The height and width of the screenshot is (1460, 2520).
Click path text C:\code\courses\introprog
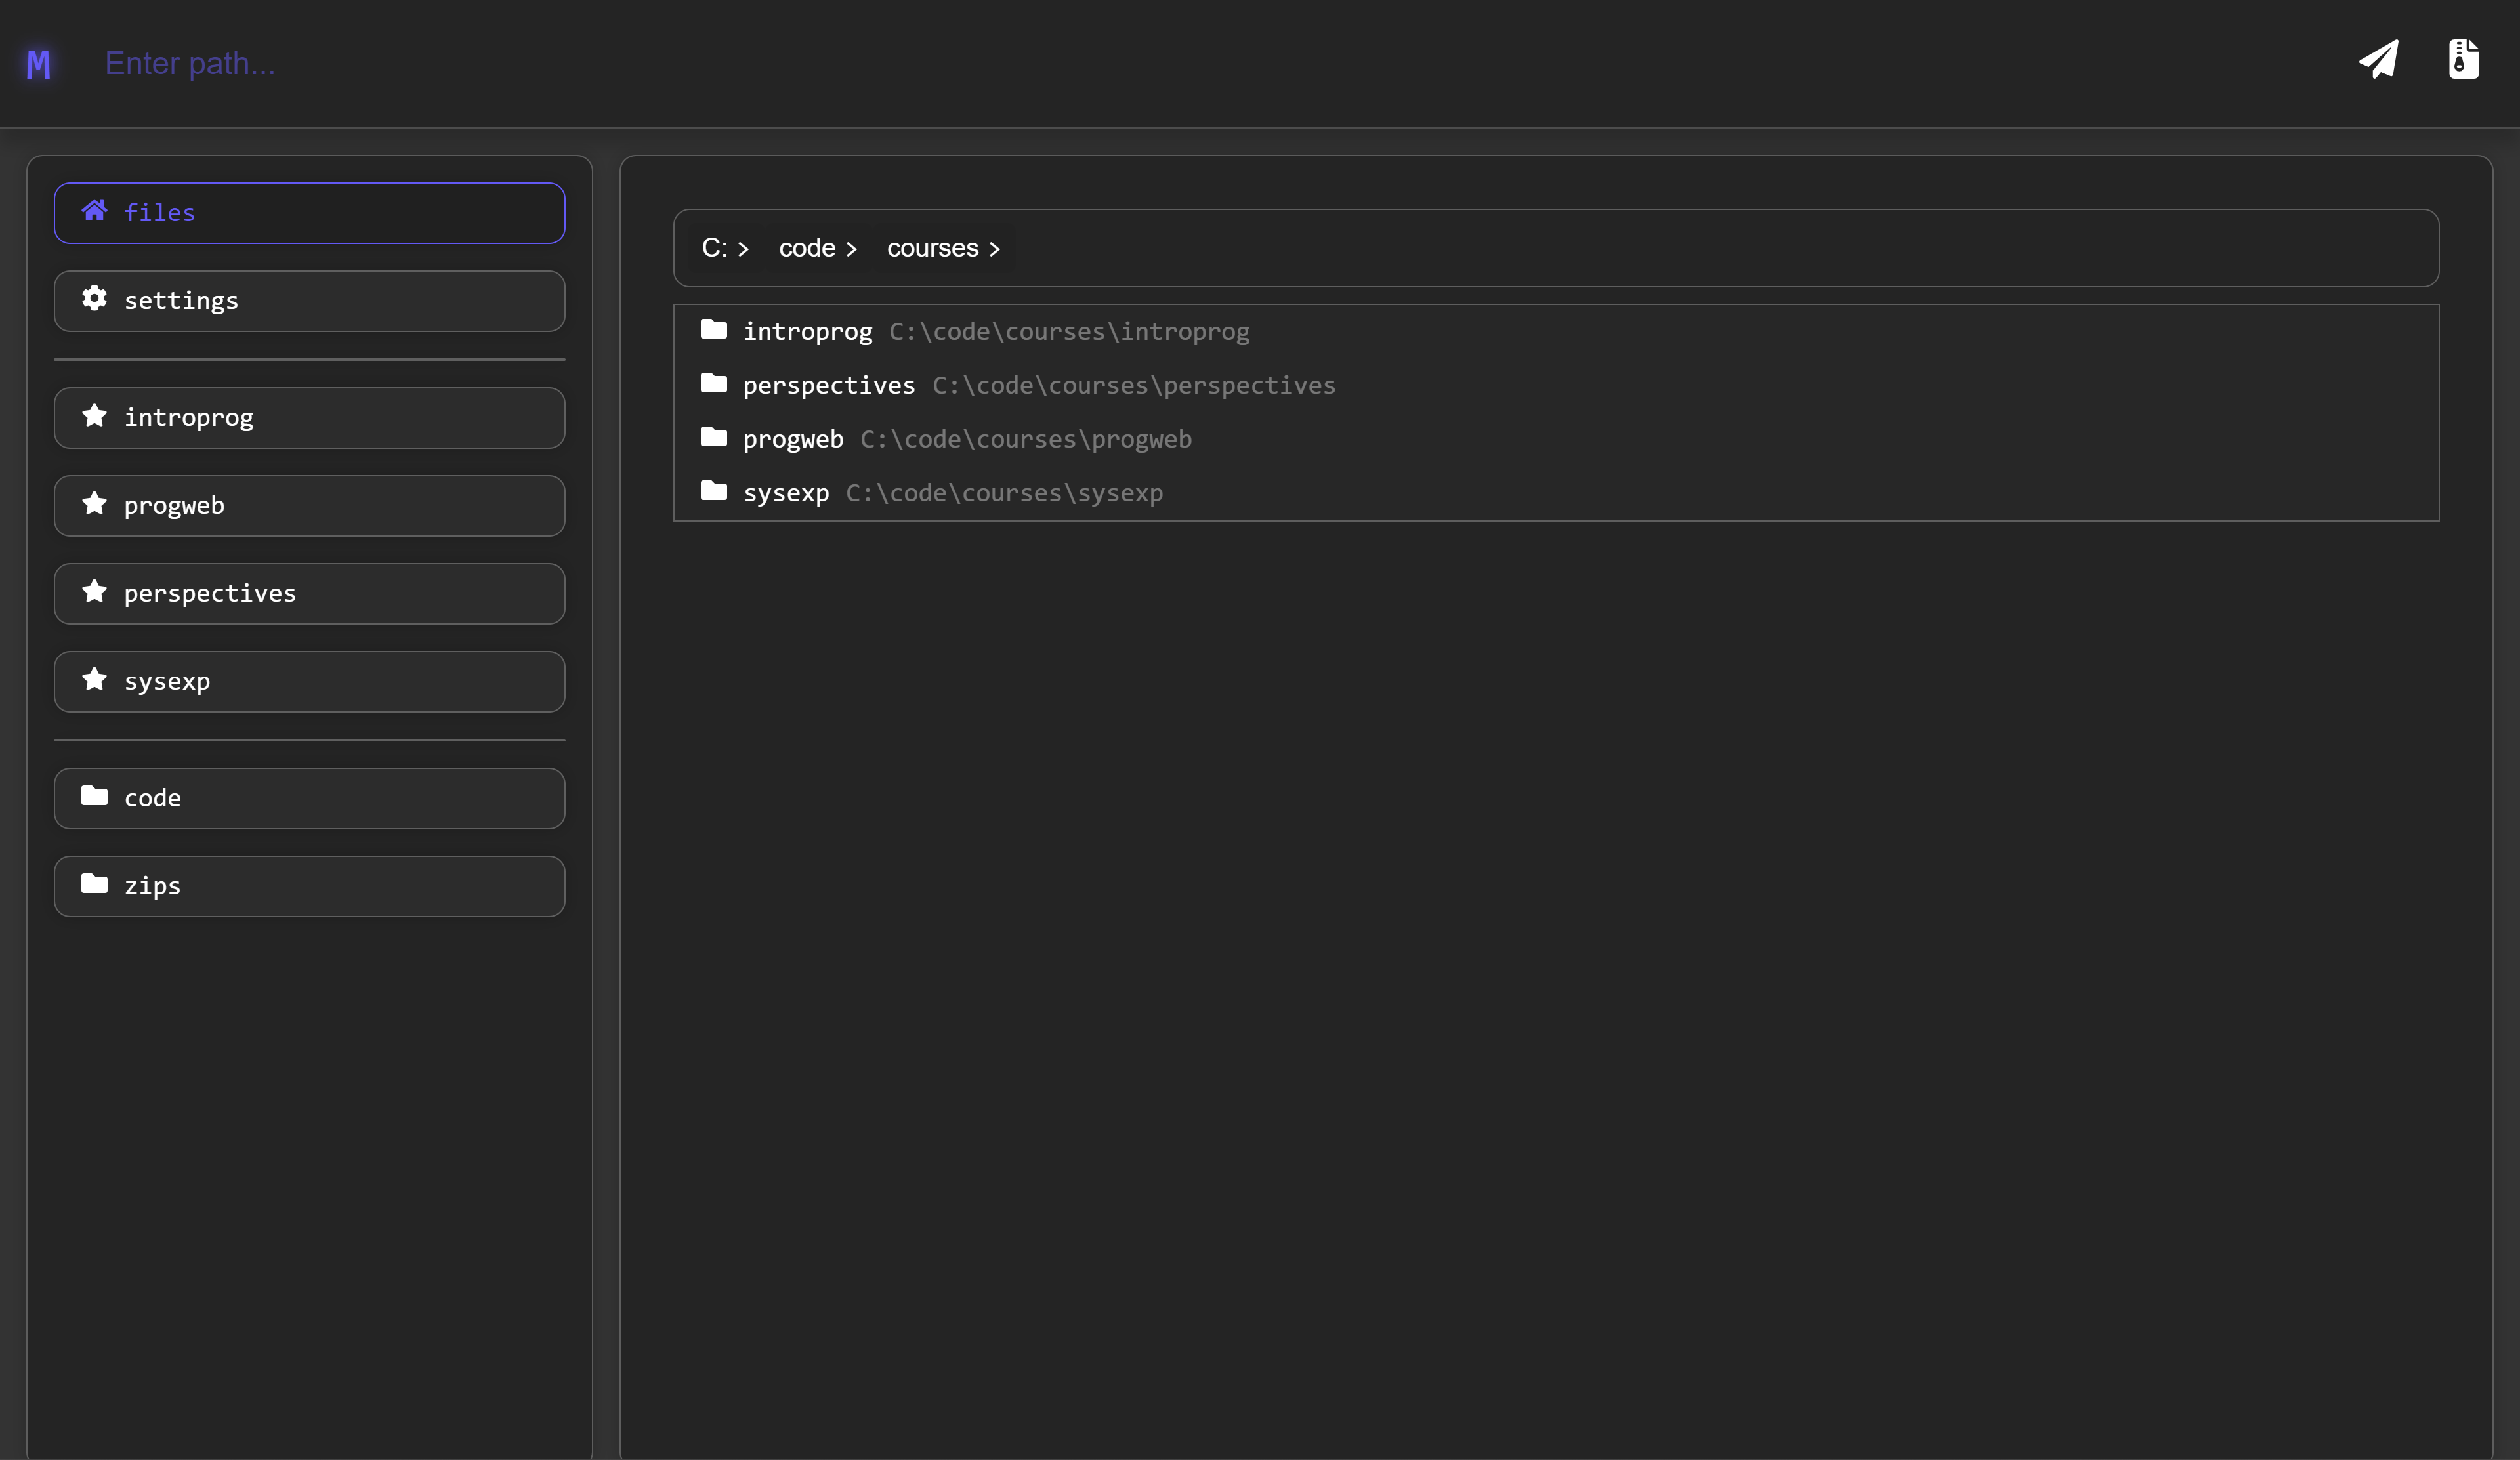pos(1069,332)
